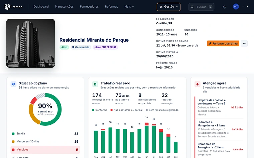Click the há 22 dias label
Screen dimensions: 254x158
[237, 107]
